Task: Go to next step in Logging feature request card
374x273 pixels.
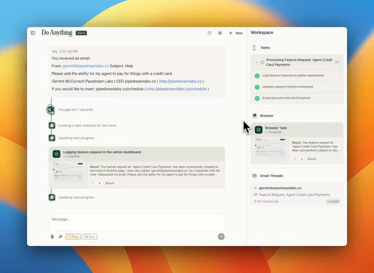Action: [99, 183]
